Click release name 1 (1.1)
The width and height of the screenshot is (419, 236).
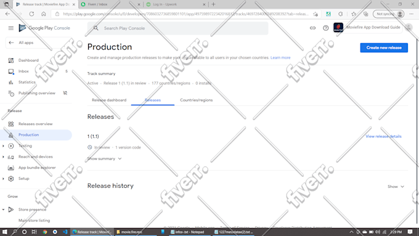(x=93, y=136)
